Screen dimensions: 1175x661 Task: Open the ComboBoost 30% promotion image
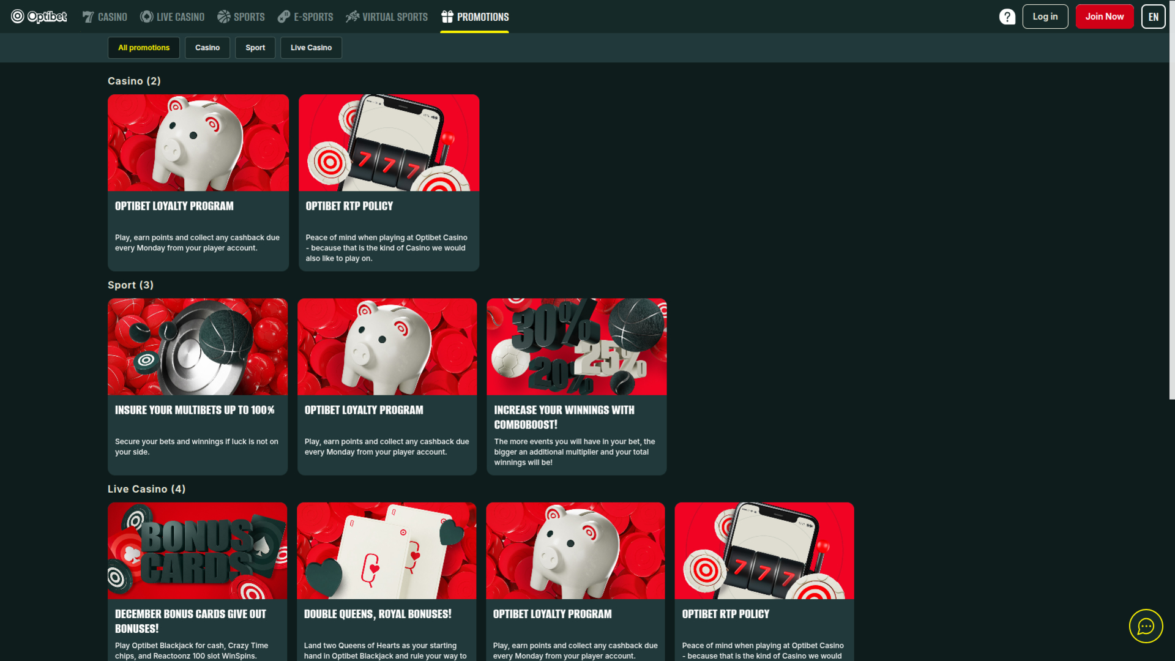576,346
